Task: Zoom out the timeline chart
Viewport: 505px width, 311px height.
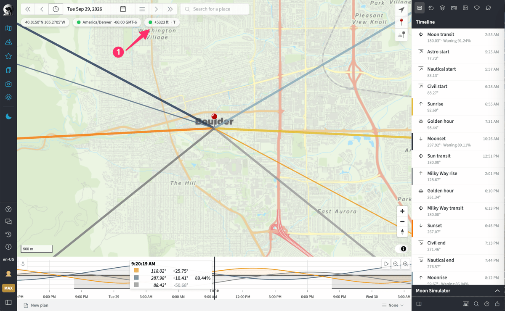Action: coord(396,264)
